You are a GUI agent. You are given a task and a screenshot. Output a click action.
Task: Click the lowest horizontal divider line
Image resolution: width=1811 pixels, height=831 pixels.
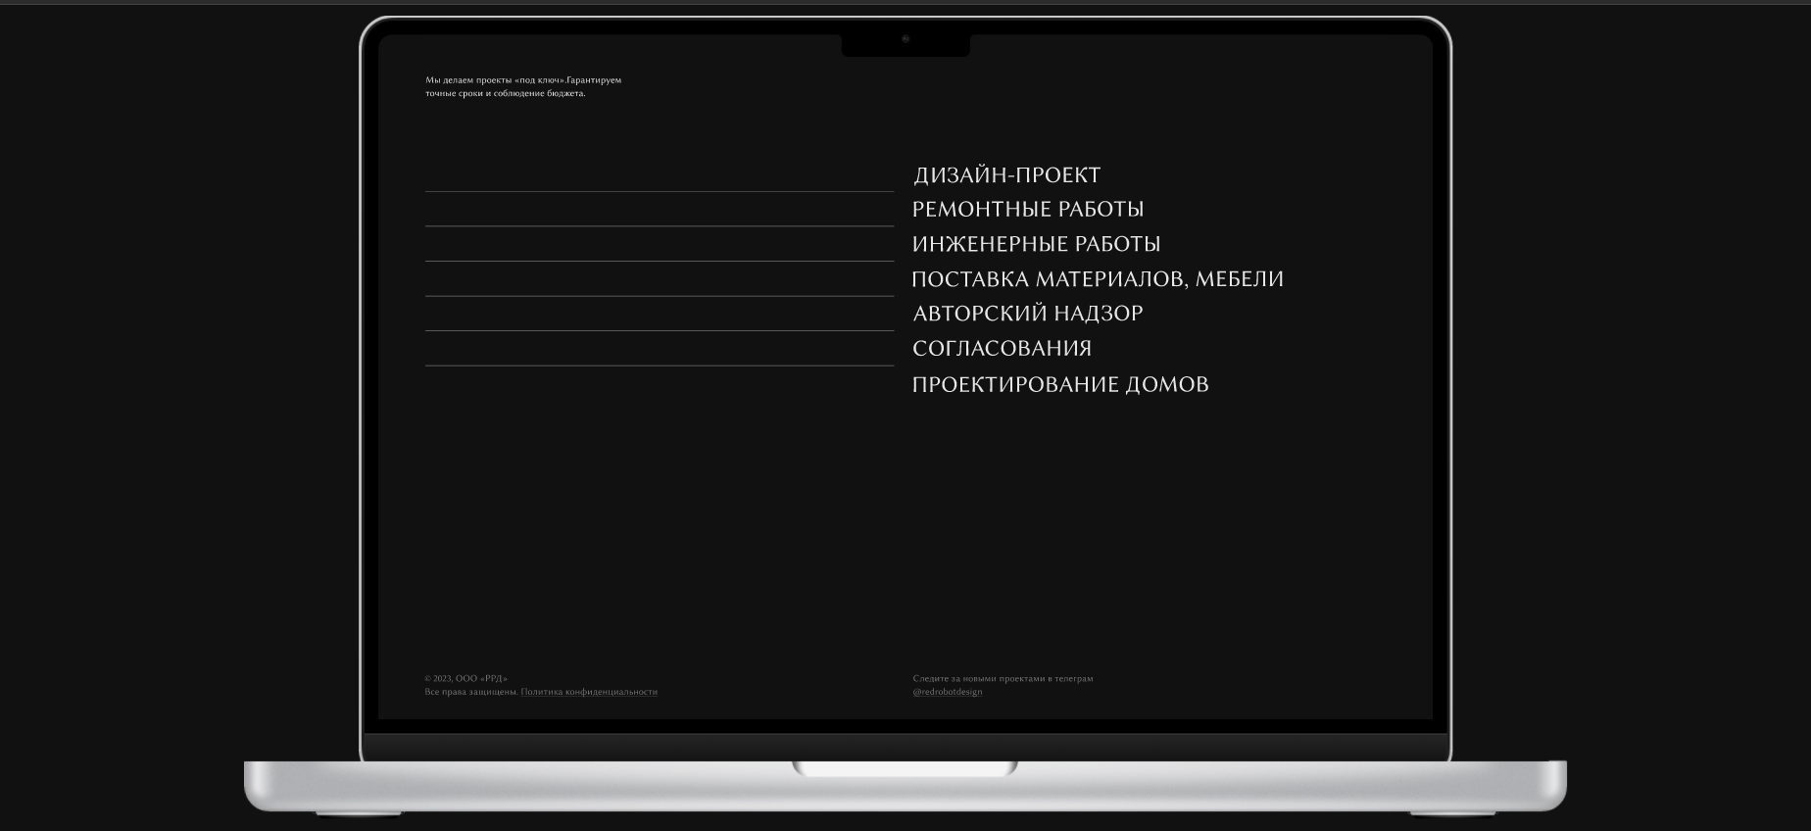(x=659, y=366)
